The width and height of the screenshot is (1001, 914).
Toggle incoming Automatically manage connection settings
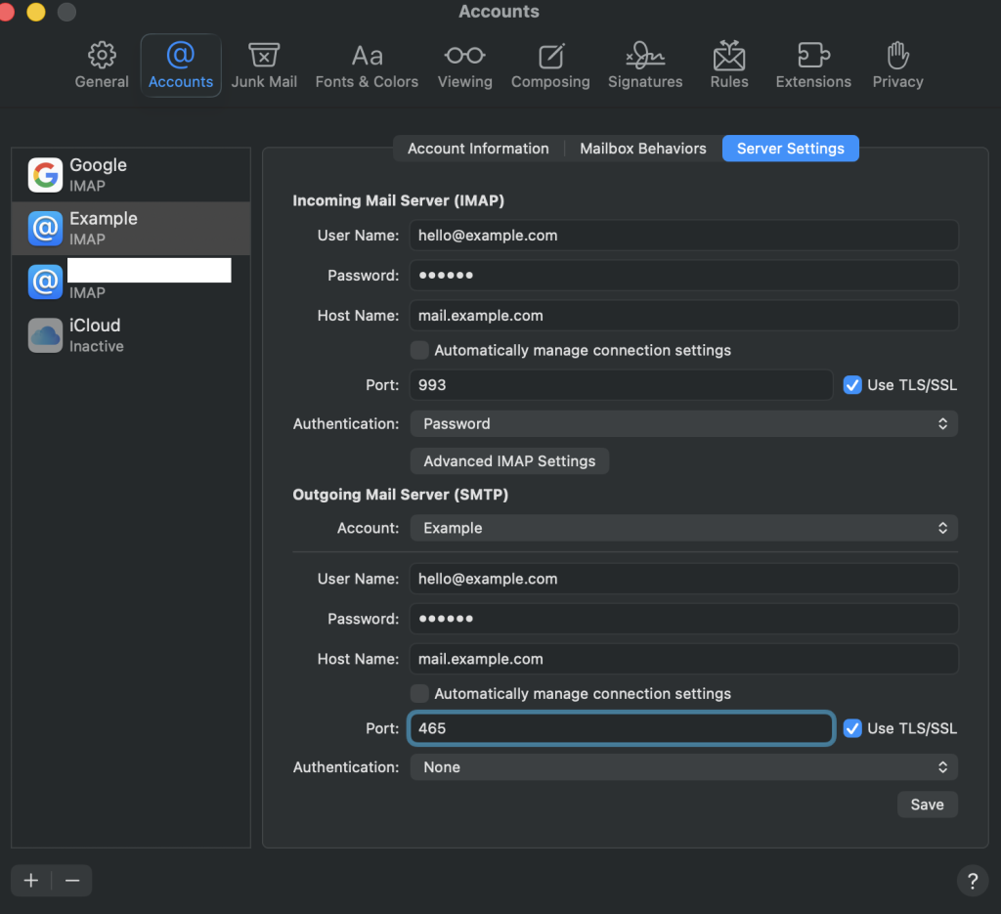pos(419,350)
